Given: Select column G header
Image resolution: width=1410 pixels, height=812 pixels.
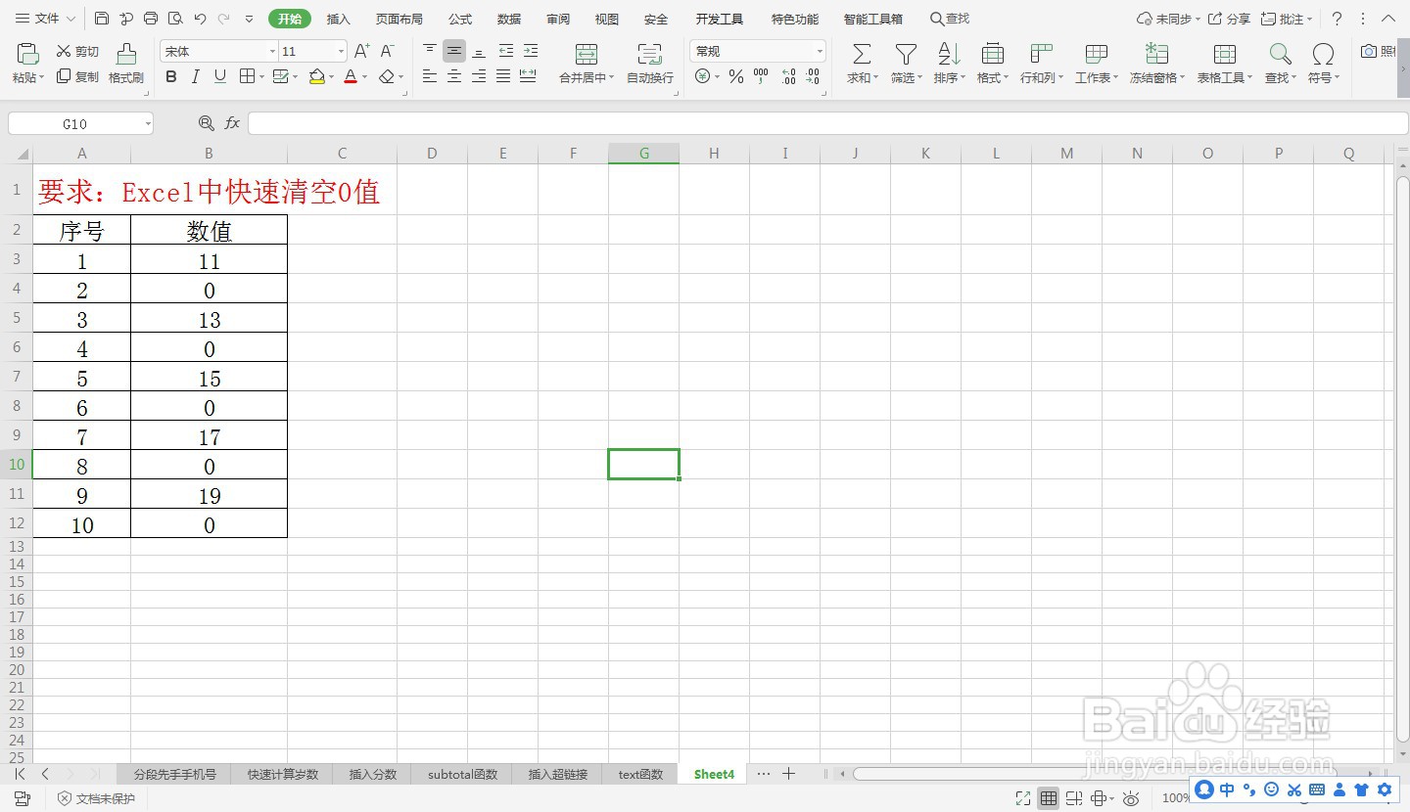Looking at the screenshot, I should (644, 153).
